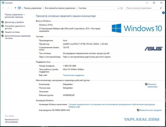The height and width of the screenshot is (127, 166).
Task: Click support hours 'Mon-Fri: 9:00am-6:00pm'
Action: click(73, 69)
